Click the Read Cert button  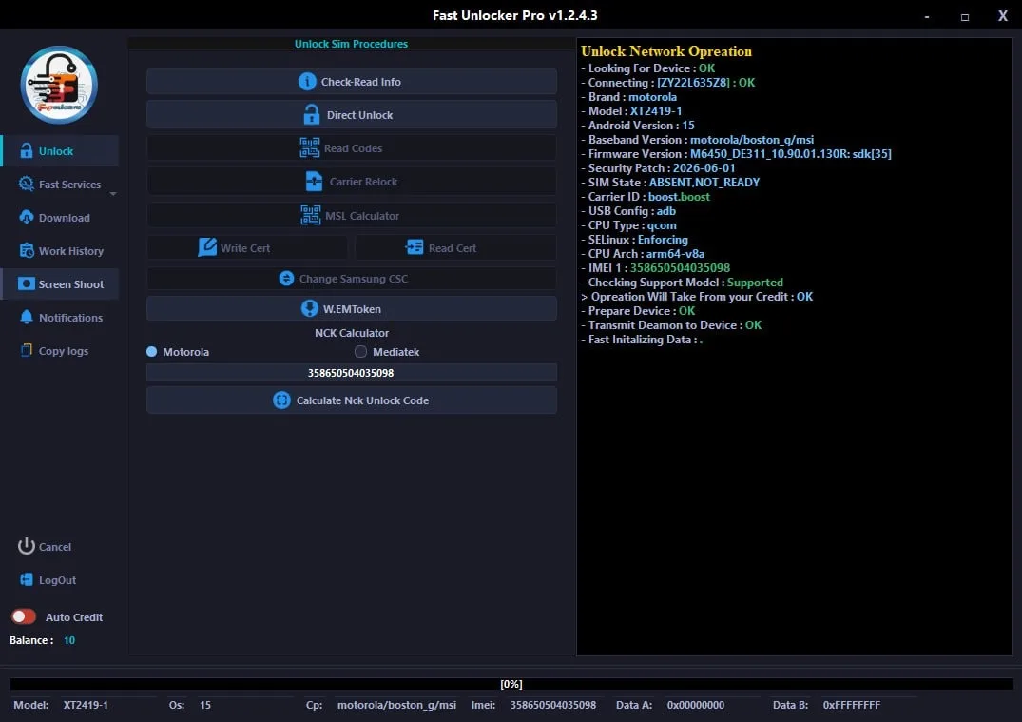[x=455, y=248]
